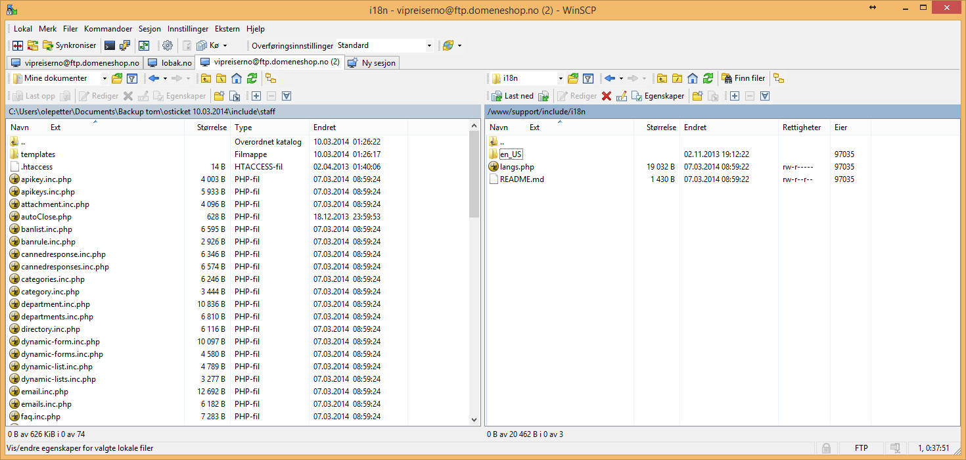This screenshot has width=966, height=460.
Task: Switch to first vipreiserno@ftp.domeneshop.no tab
Action: 75,63
